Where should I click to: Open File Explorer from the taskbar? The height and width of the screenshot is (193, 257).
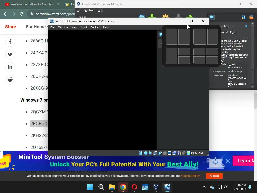point(112,187)
